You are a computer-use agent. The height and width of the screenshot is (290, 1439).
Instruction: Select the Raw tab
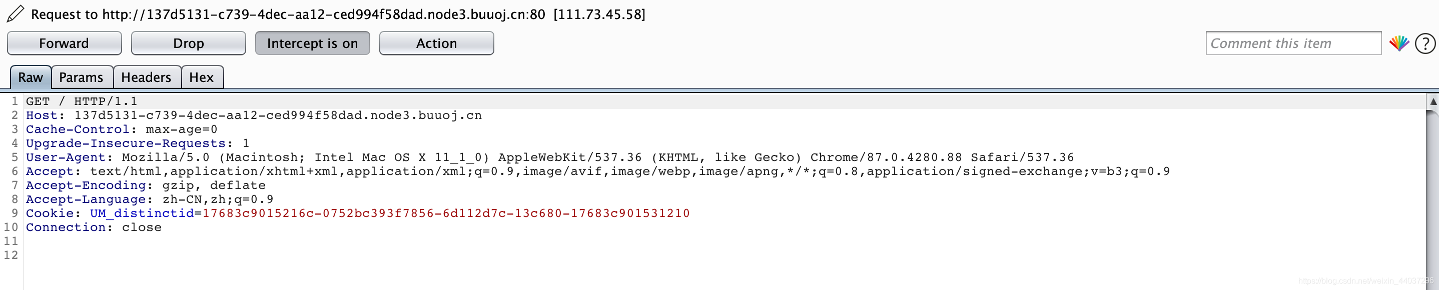pyautogui.click(x=31, y=77)
